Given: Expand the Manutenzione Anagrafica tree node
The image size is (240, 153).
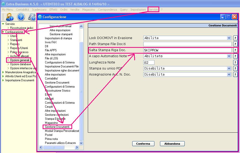Looking at the screenshot, I should 3,72.
